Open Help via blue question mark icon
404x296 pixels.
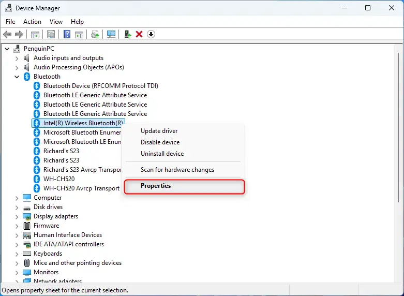tap(67, 34)
